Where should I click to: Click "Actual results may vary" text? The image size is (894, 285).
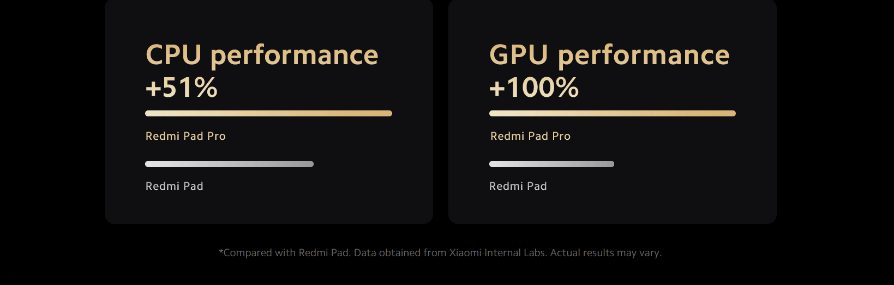(604, 253)
